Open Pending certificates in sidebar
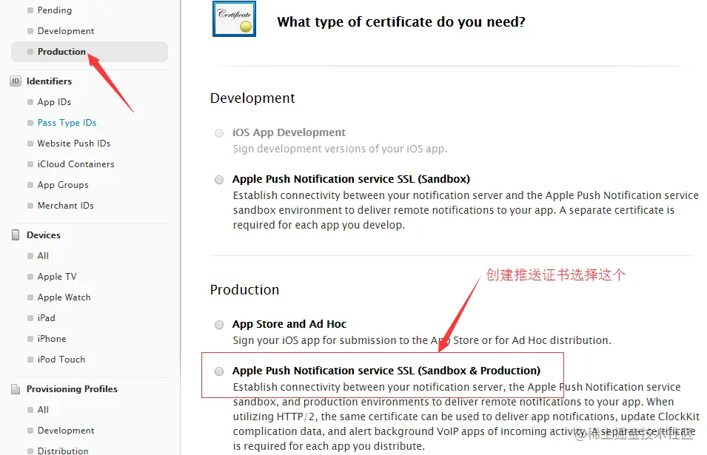 (55, 10)
